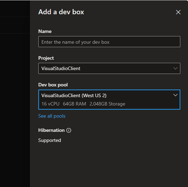Click the chevron arrow in the Project field
The height and width of the screenshot is (187, 188).
tap(175, 68)
